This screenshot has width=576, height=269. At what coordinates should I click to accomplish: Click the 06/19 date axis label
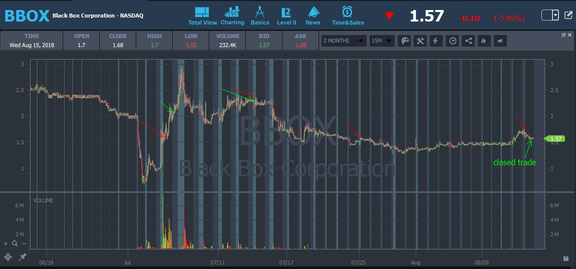pos(47,263)
